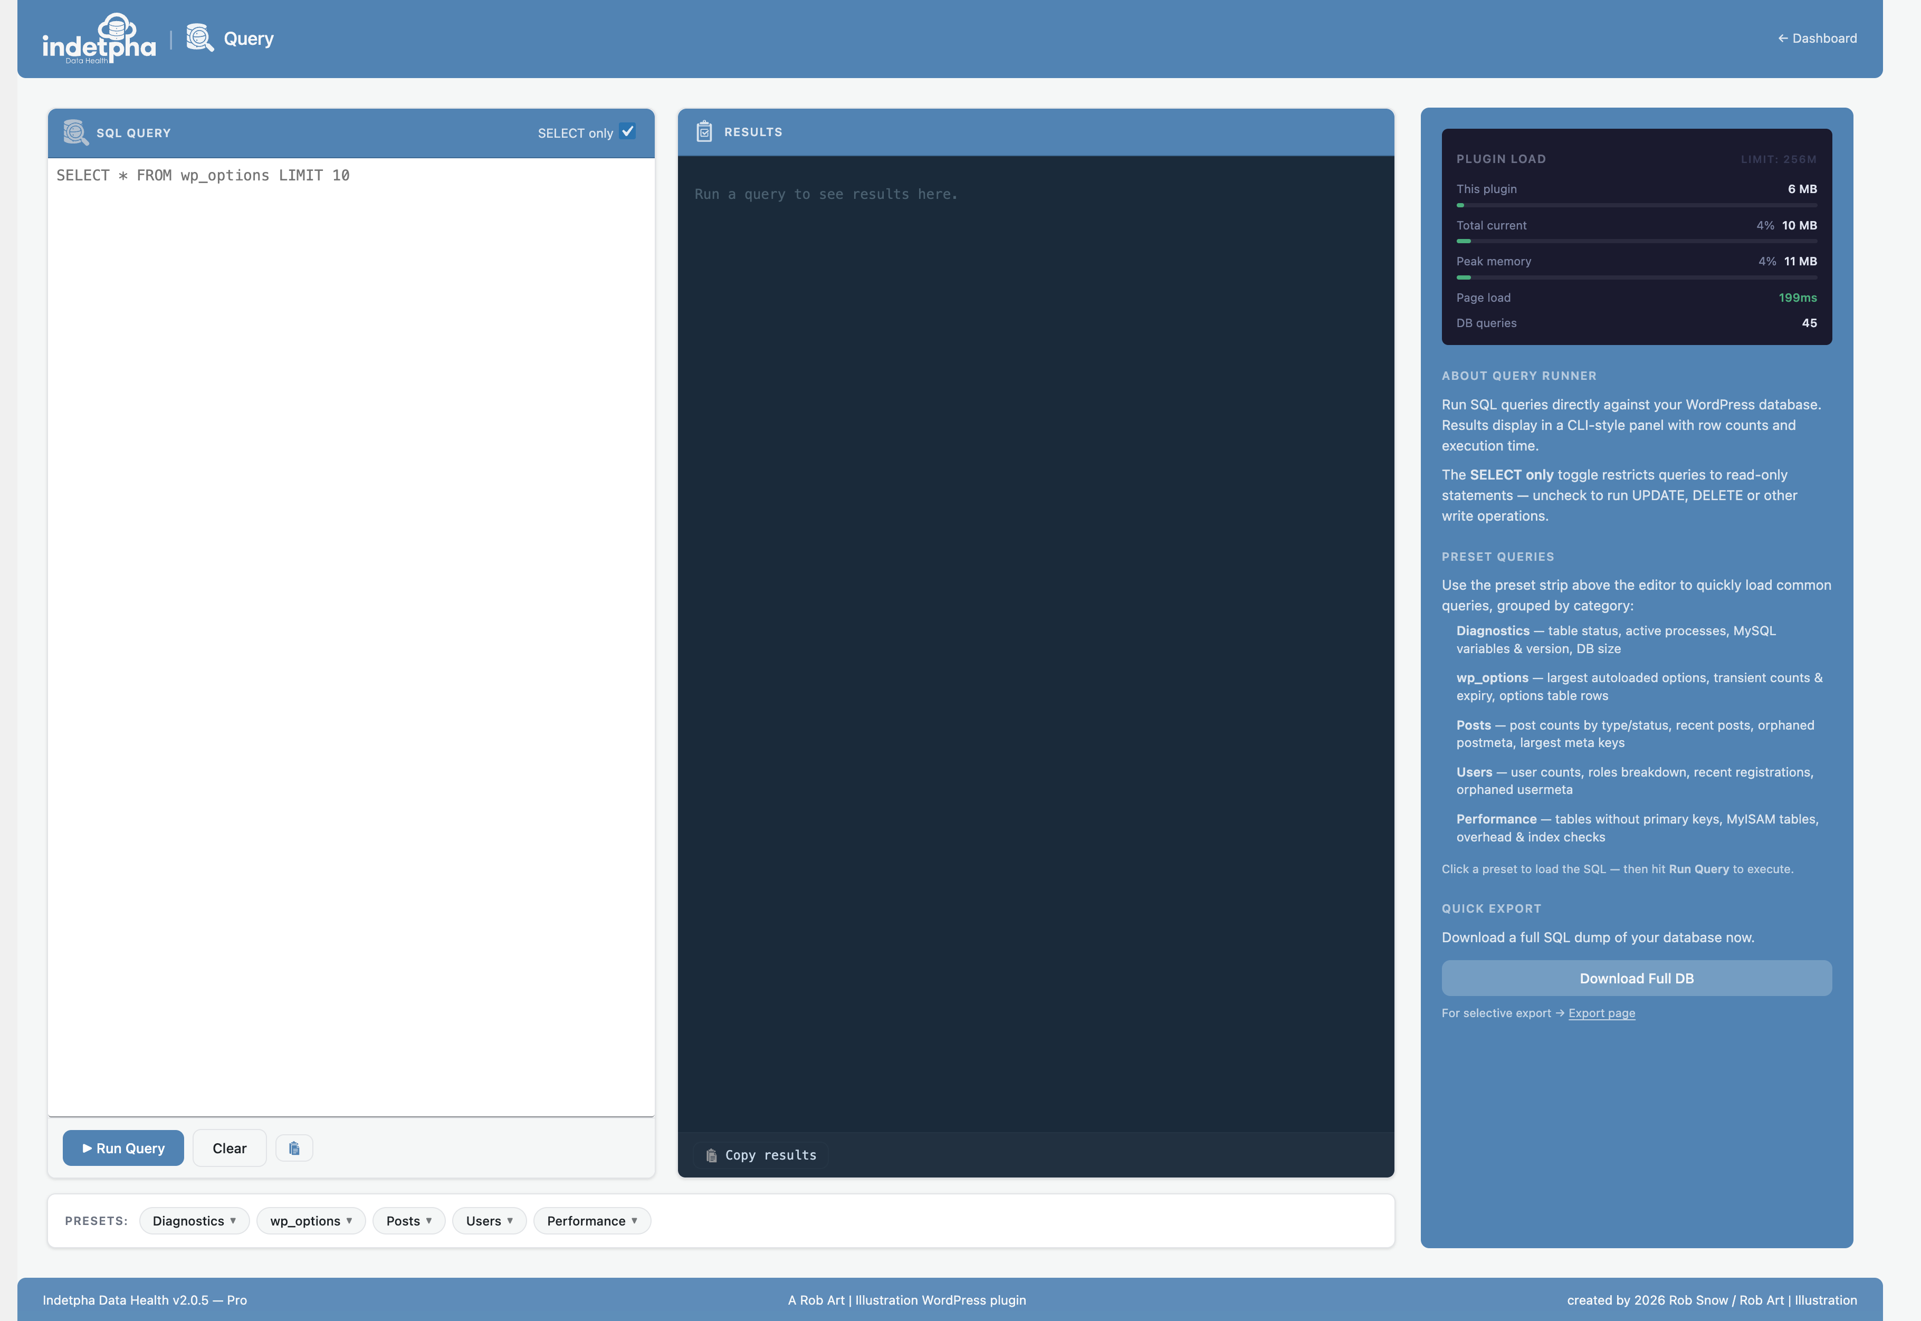This screenshot has width=1921, height=1321.
Task: Click the 'LIMIT: 256M' label
Action: tap(1778, 159)
